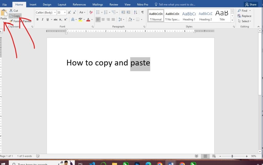Click the Copy button in Clipboard

pos(15,16)
